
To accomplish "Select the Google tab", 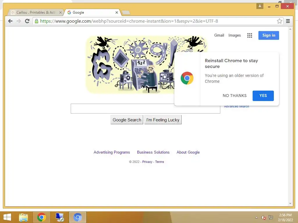I will [x=92, y=12].
